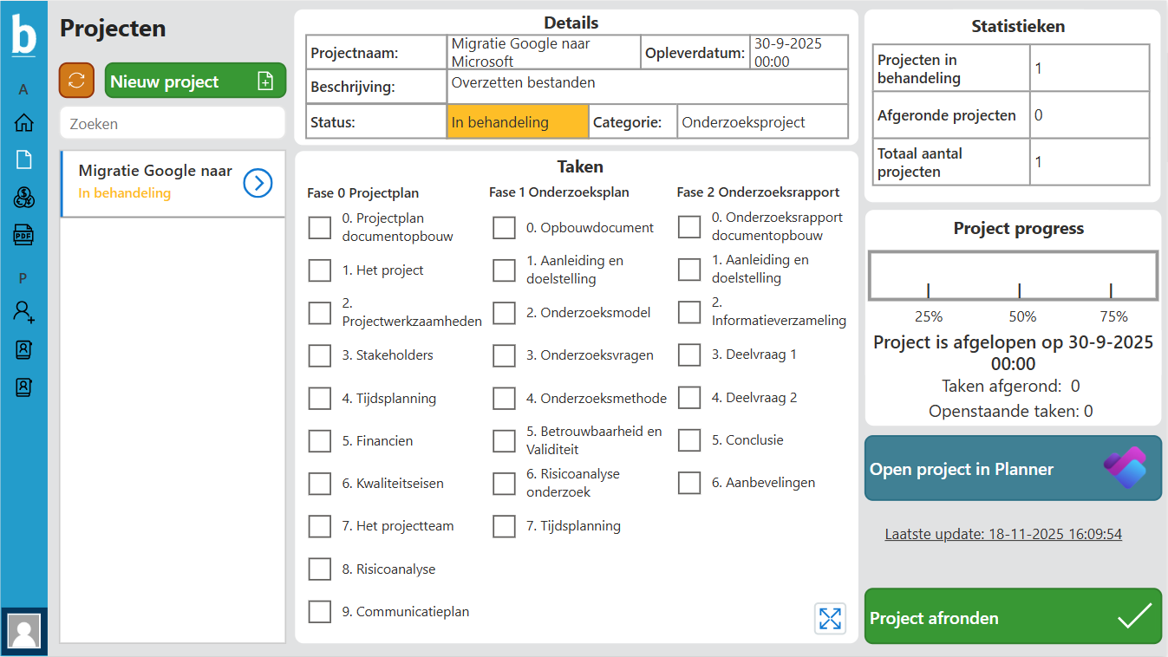
Task: Open the currency coins icon in sidebar
Action: (x=23, y=198)
